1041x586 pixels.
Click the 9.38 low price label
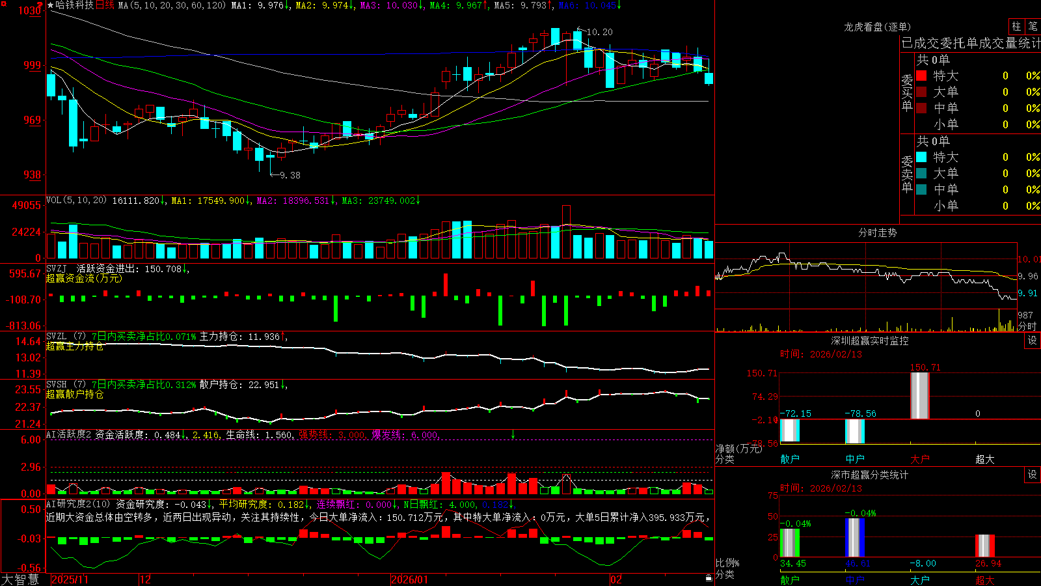coord(290,175)
